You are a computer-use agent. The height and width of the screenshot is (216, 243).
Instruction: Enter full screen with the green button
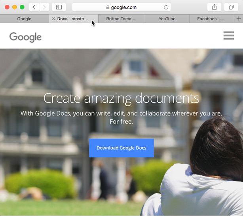[22, 7]
